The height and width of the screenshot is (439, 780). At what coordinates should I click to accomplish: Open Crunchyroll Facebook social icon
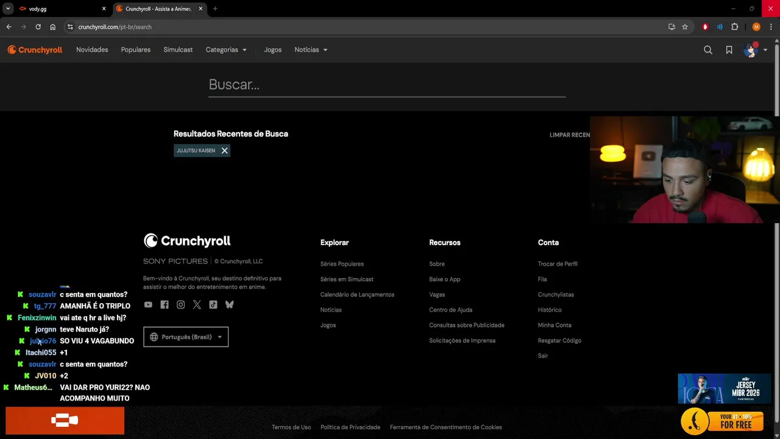pyautogui.click(x=165, y=305)
